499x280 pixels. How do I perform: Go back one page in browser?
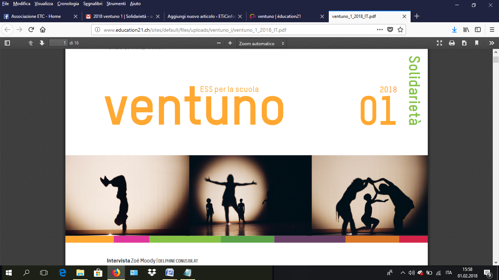pos(8,30)
